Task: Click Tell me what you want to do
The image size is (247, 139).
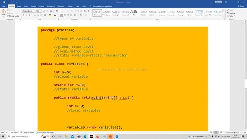Action: [x=101, y=6]
